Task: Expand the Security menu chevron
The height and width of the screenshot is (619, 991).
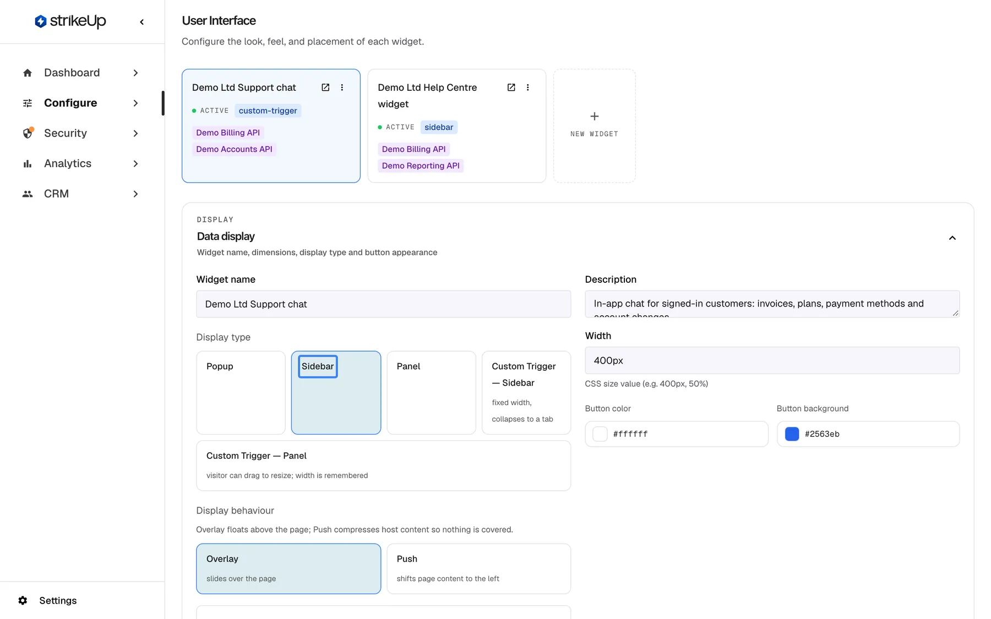Action: [x=135, y=133]
